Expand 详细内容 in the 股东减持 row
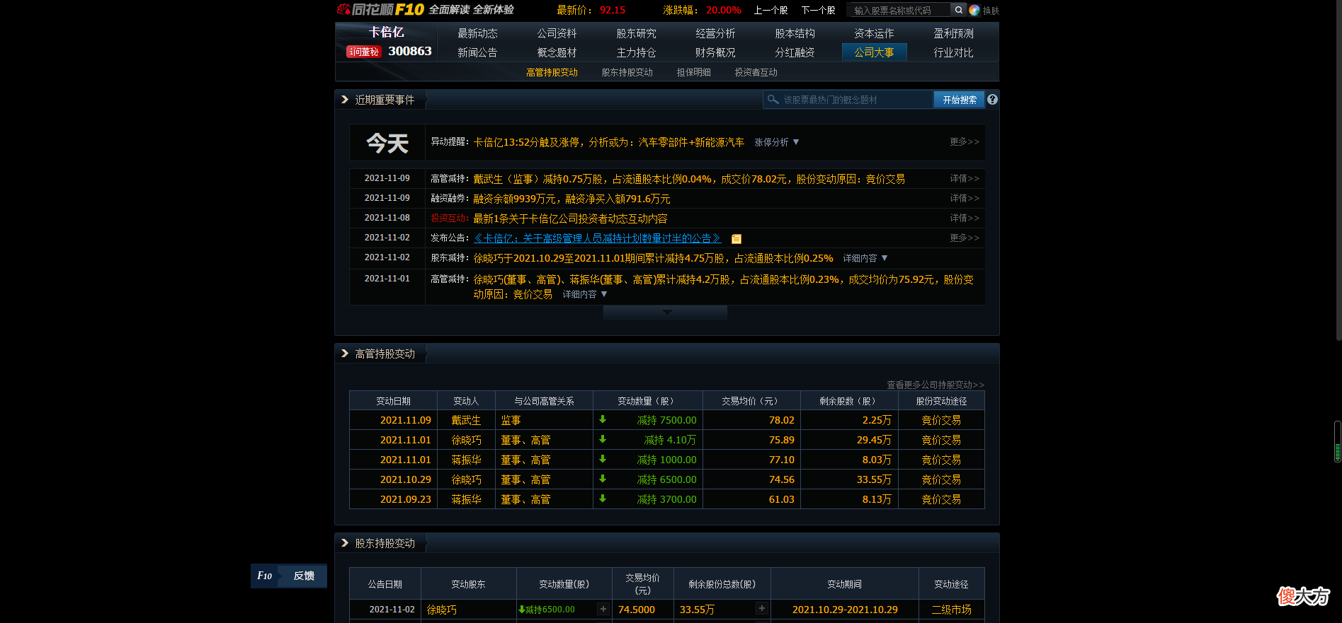This screenshot has width=1342, height=623. pyautogui.click(x=865, y=258)
